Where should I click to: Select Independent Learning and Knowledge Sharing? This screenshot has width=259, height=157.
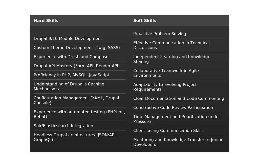(172, 59)
